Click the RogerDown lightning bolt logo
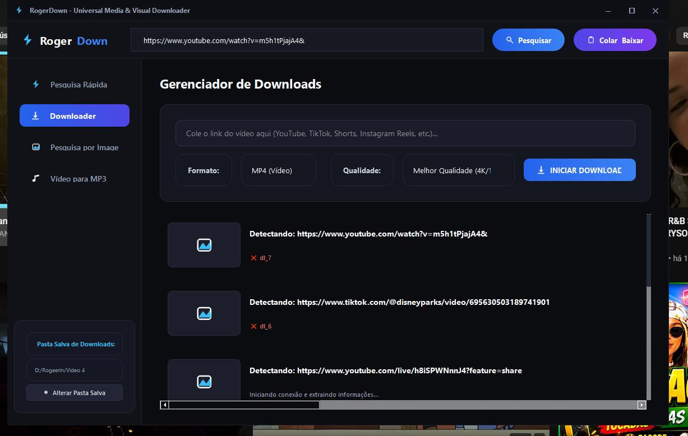The image size is (688, 436). click(x=27, y=40)
